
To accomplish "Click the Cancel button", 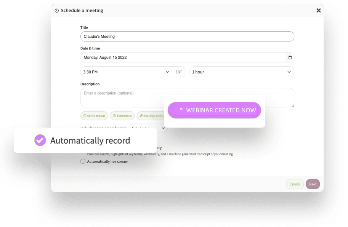I will click(x=295, y=184).
